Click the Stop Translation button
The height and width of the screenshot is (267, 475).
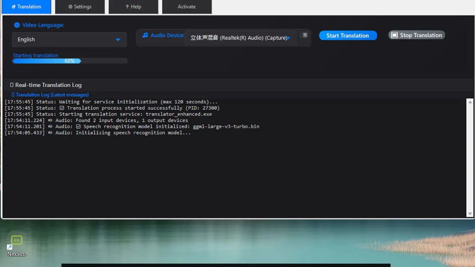click(x=417, y=35)
